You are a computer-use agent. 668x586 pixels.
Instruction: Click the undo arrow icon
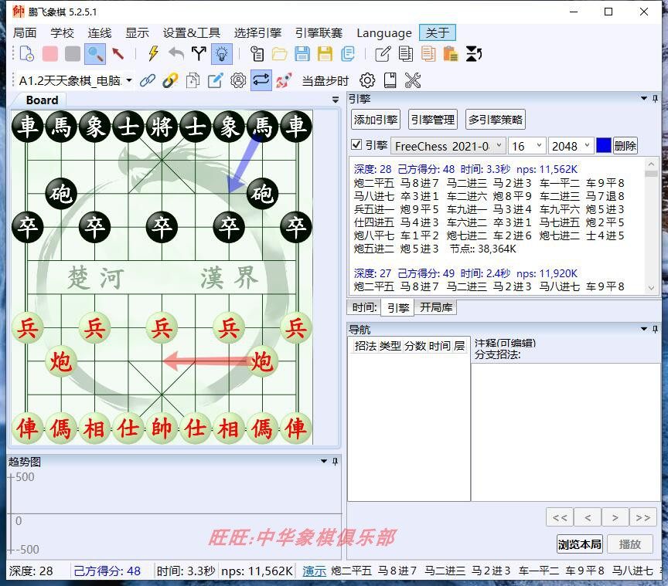pos(176,53)
